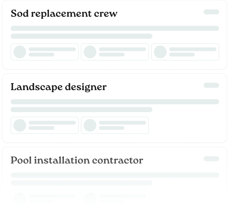Select the second contact avatar in Sod replacement crew

[90, 52]
